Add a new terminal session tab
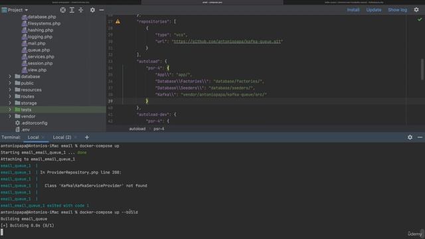425x239 pixels. [87, 137]
